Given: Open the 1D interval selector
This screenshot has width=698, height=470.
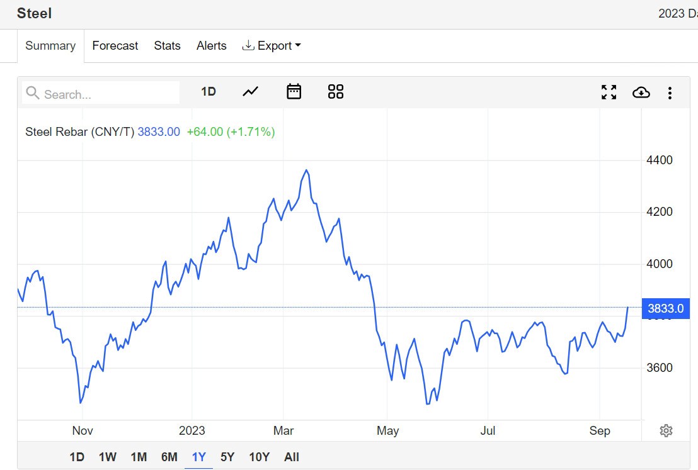Looking at the screenshot, I should click(209, 92).
